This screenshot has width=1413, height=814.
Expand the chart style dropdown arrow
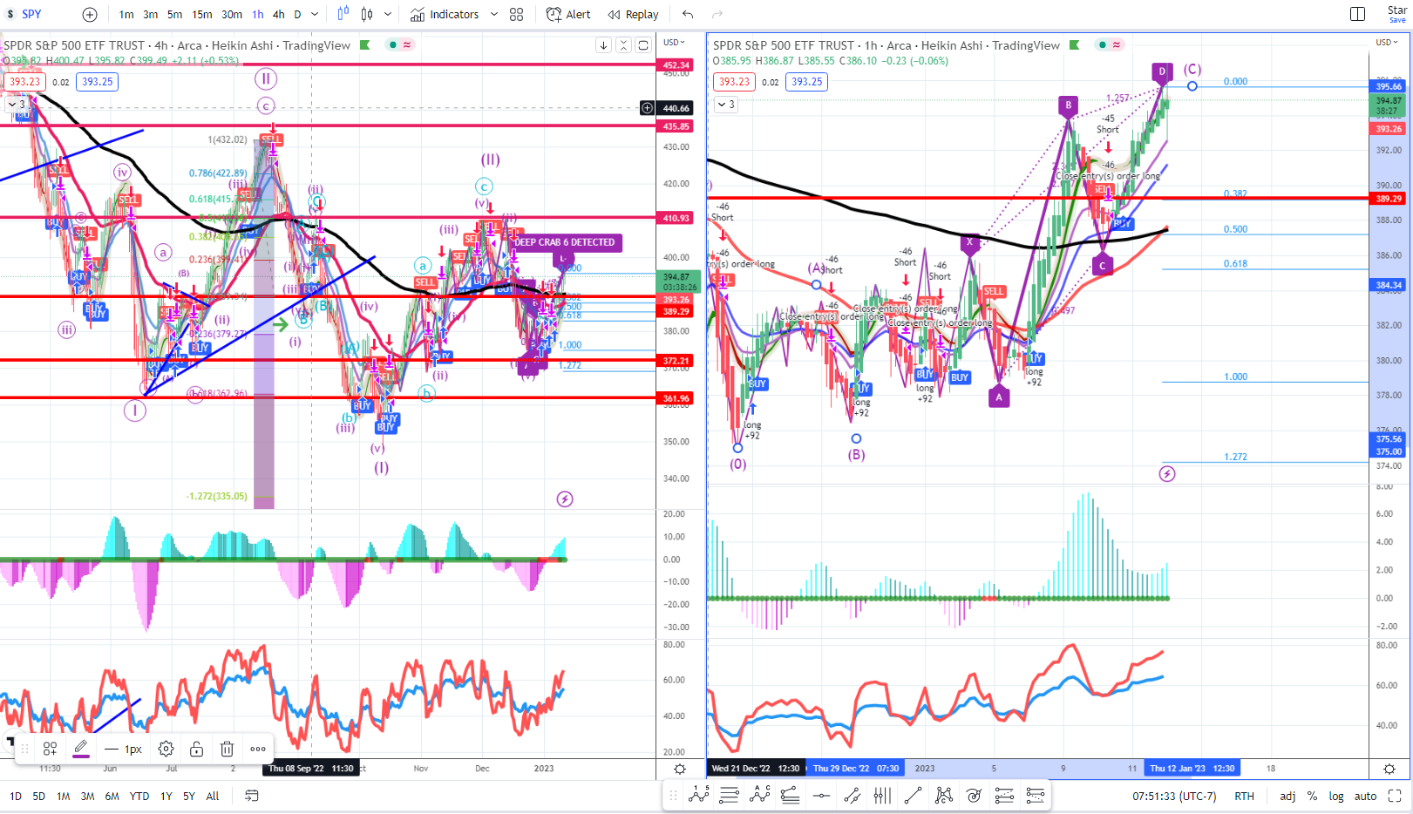pos(388,14)
